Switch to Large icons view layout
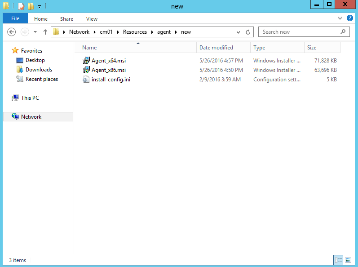The height and width of the screenshot is (267, 358). 348,260
